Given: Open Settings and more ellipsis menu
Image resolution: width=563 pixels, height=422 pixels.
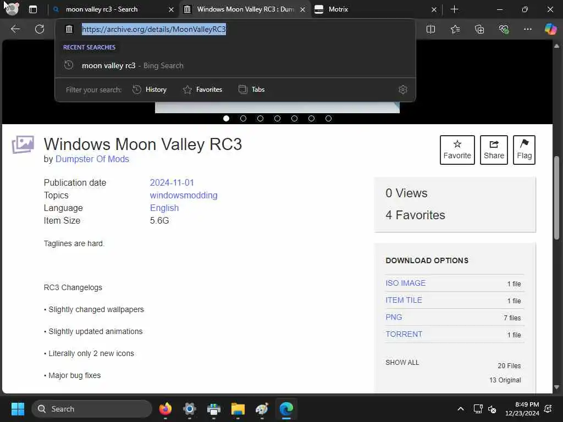Looking at the screenshot, I should [x=527, y=29].
